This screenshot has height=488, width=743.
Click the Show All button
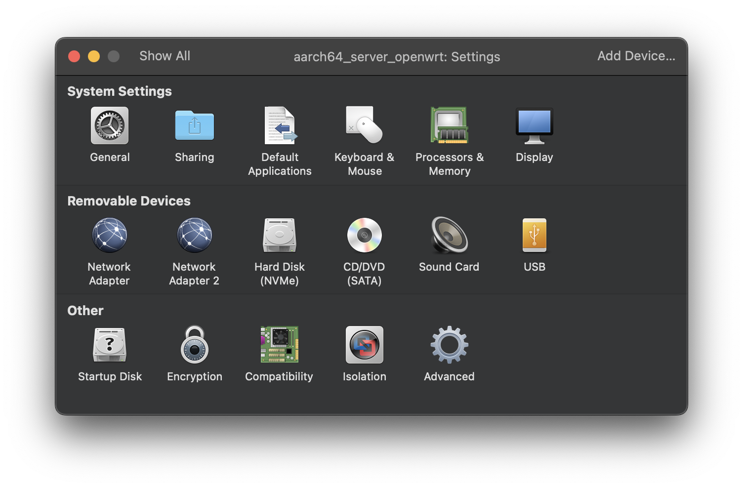coord(165,56)
